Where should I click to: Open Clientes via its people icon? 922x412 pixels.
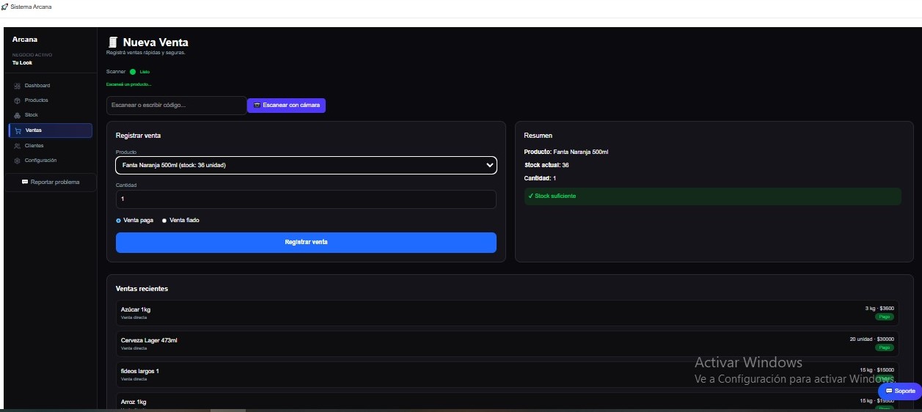[x=18, y=146]
